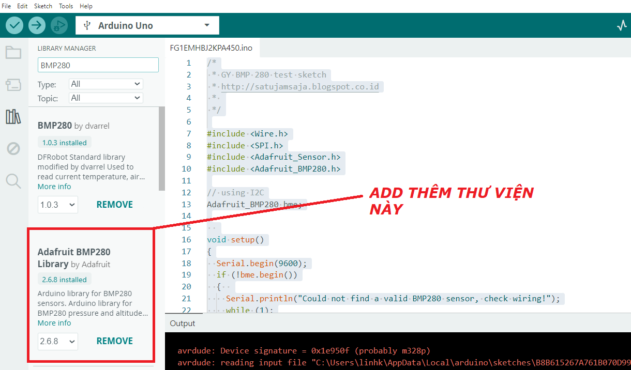The image size is (631, 370).
Task: Select the FG1EMHBJ2KPA450.ino tab
Action: click(x=211, y=48)
